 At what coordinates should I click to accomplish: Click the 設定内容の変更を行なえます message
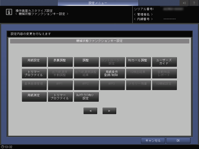[31, 34]
